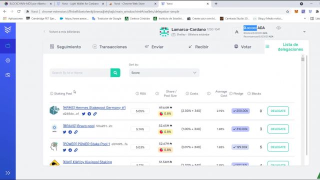Image resolution: width=320 pixels, height=180 pixels.
Task: Open website link icon for HRMS pool
Action: click(x=95, y=114)
